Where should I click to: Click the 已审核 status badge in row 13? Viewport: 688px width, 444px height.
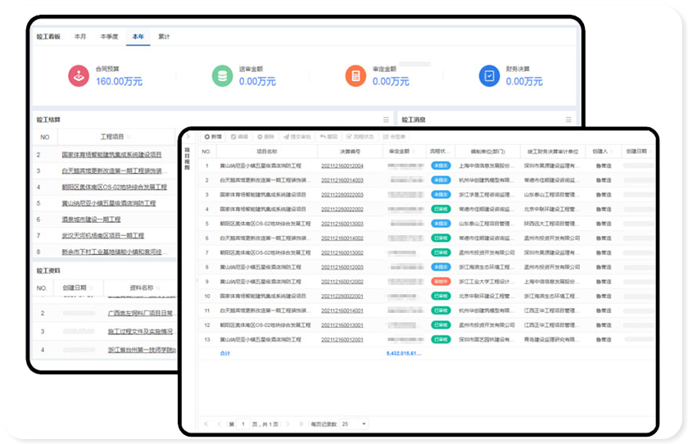point(441,338)
